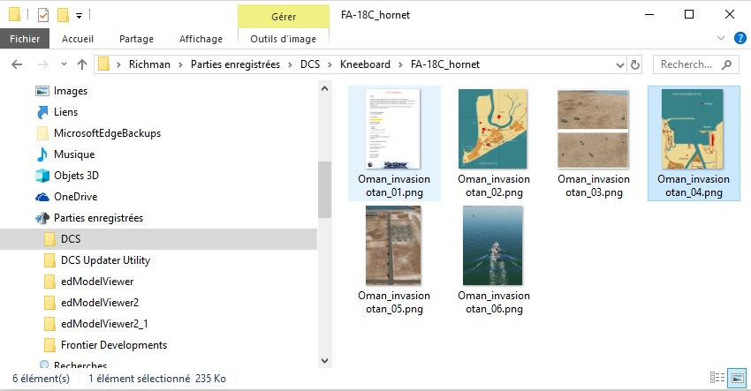Open the Outils d'image tab

click(x=283, y=39)
